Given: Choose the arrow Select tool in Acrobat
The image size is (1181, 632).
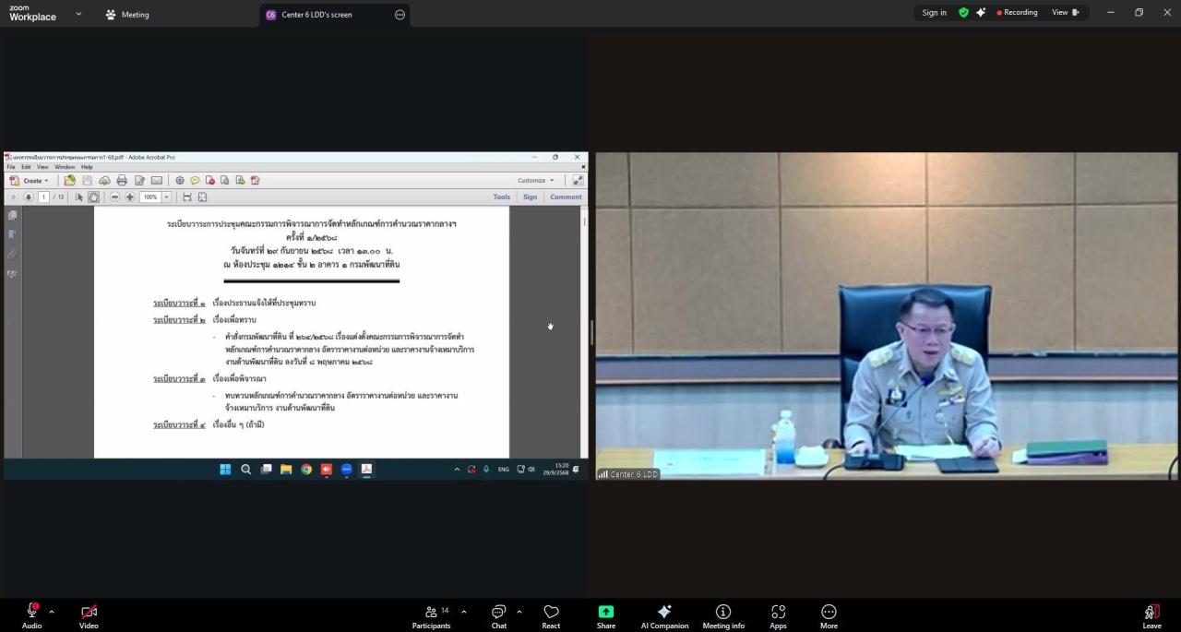Looking at the screenshot, I should tap(78, 197).
